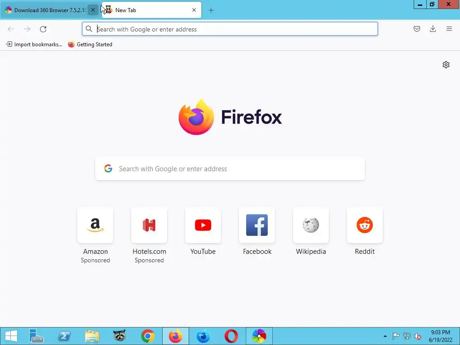This screenshot has width=460, height=345.
Task: Switch to Download 360 Browser tab
Action: (50, 10)
